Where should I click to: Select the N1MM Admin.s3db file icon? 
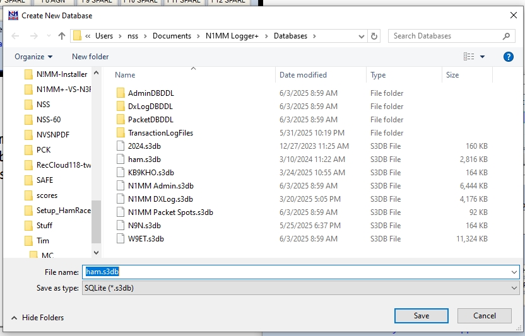(121, 186)
